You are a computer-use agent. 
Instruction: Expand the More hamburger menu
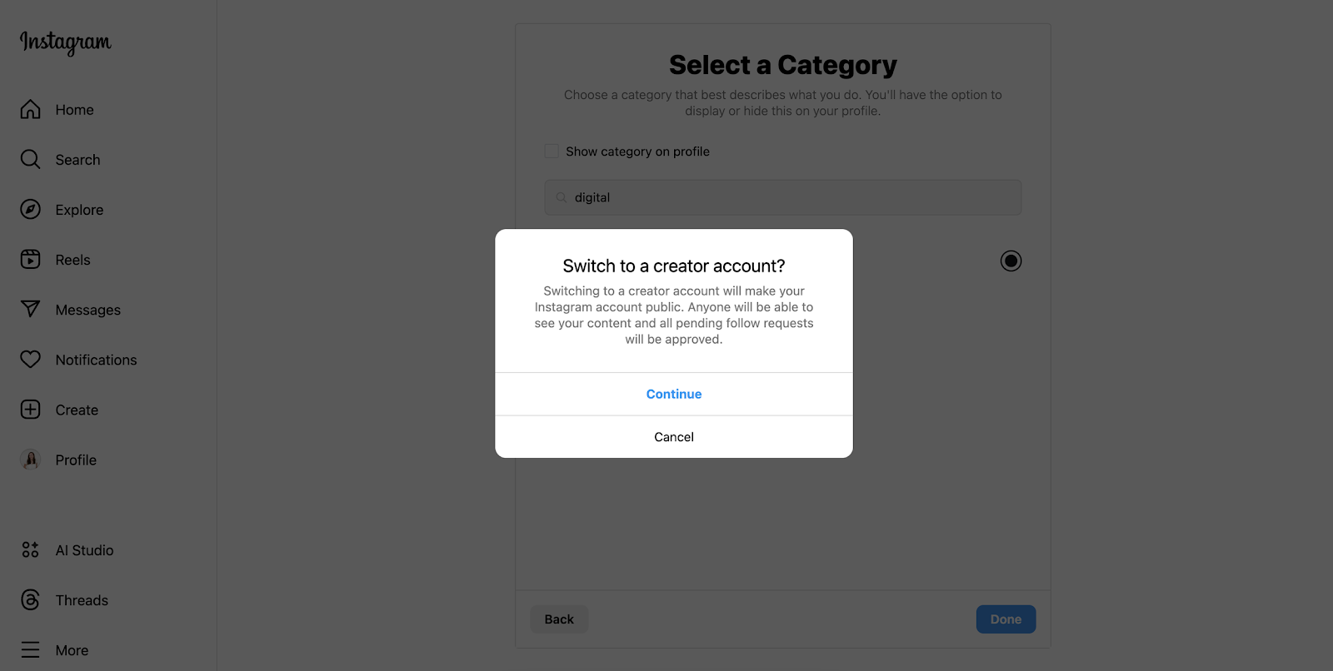click(31, 650)
